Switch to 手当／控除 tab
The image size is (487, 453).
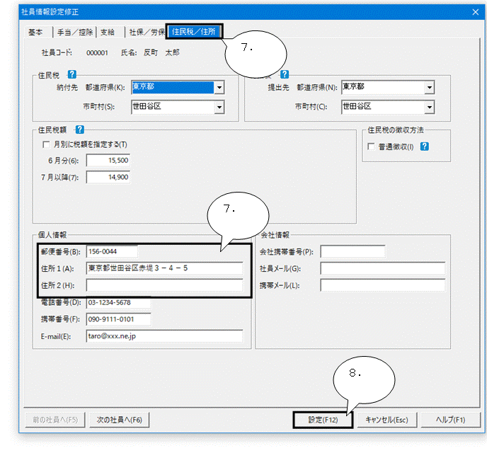coord(75,32)
